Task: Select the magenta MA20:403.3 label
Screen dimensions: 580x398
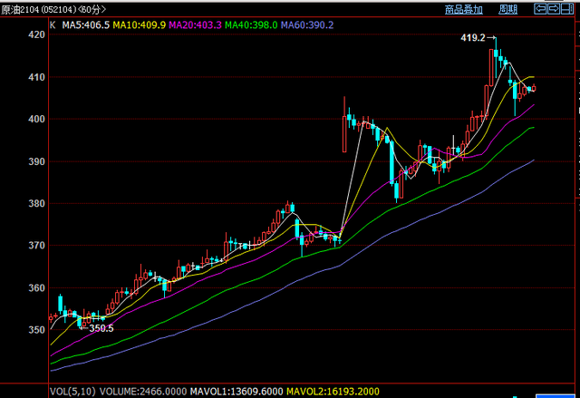Action: click(x=195, y=25)
